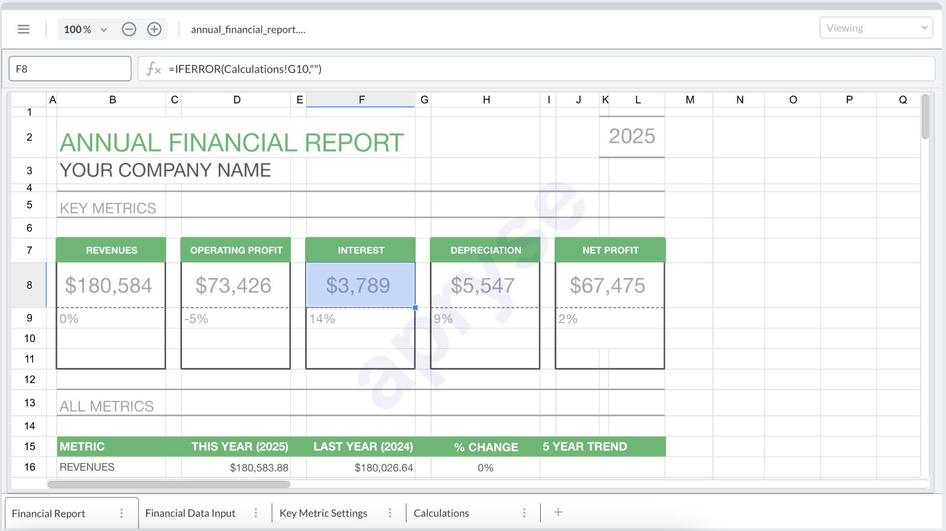Select row 16 header

pyautogui.click(x=29, y=467)
